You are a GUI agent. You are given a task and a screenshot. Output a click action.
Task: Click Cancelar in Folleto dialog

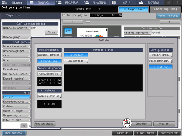pyautogui.click(x=141, y=124)
